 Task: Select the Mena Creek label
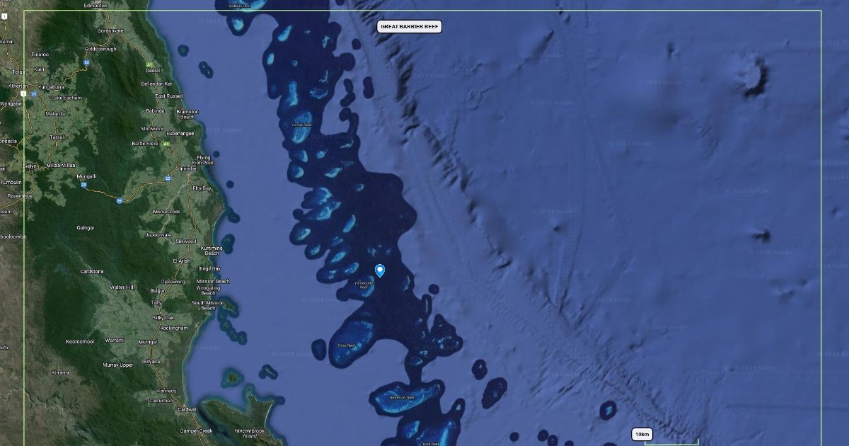click(167, 211)
